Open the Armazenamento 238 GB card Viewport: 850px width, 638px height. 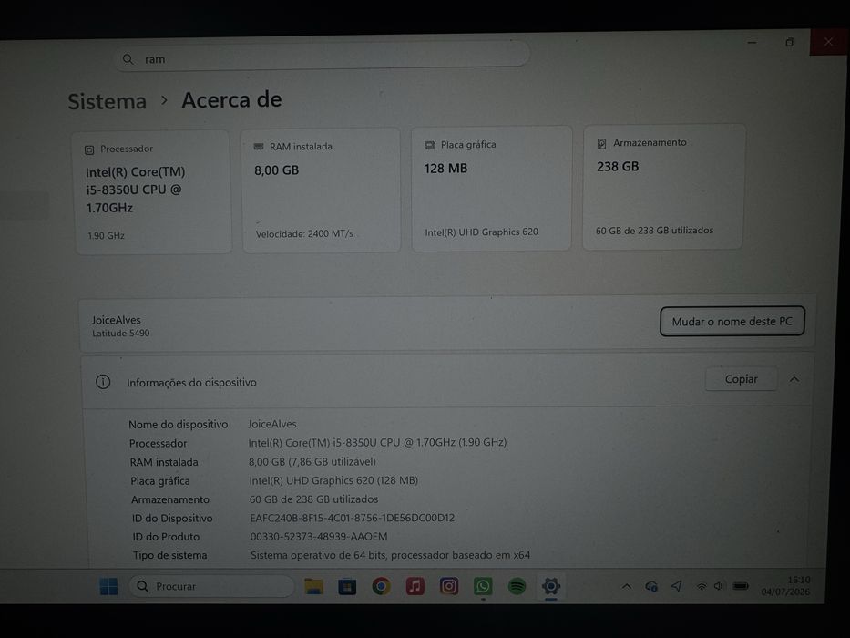click(x=663, y=187)
